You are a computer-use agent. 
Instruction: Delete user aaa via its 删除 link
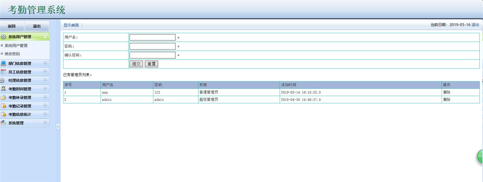point(447,92)
